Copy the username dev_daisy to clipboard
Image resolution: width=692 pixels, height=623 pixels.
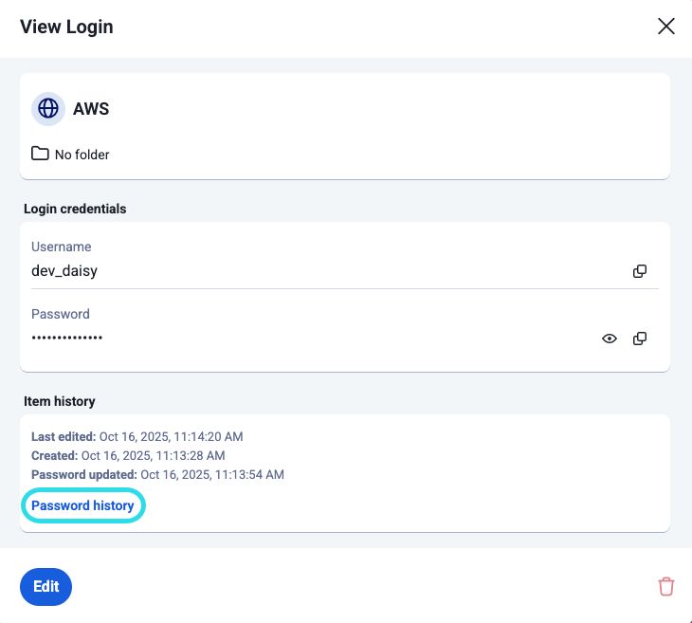click(640, 271)
